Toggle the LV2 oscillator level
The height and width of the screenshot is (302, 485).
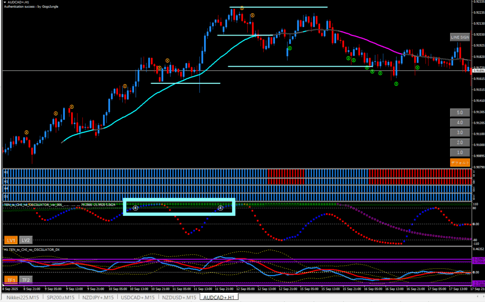click(26, 240)
